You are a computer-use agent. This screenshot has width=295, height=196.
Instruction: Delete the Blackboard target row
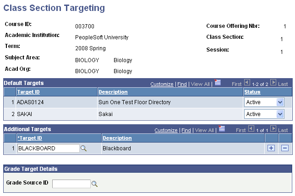[x=285, y=148]
